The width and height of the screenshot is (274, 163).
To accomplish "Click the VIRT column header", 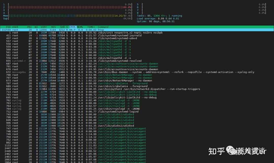I will 44,27.
